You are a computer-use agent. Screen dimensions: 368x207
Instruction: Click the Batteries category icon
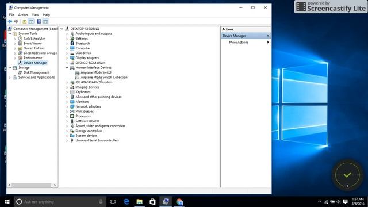(x=72, y=39)
